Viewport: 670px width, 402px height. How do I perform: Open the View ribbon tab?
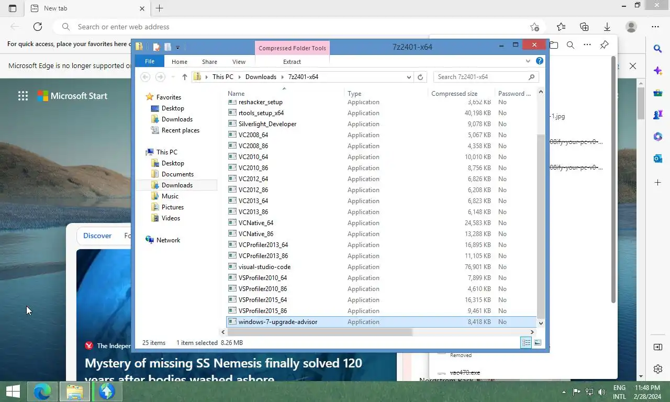tap(239, 62)
